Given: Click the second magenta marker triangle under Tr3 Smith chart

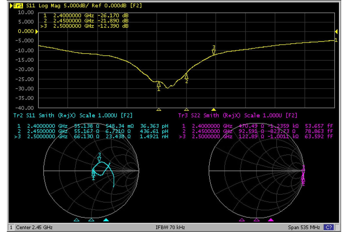Looking at the screenshot, I should tap(256, 220).
